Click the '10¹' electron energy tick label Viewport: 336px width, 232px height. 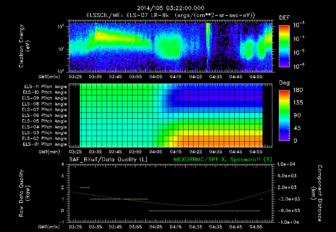(61, 49)
